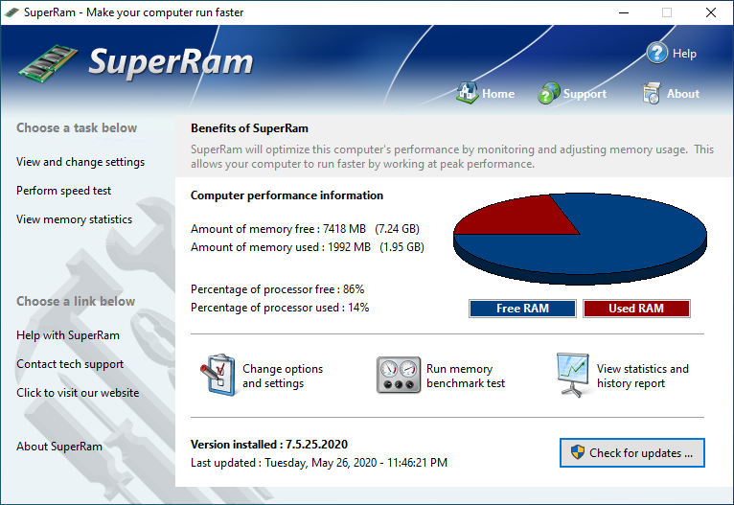The height and width of the screenshot is (505, 734).
Task: Click the shield icon on the updates button
Action: click(x=578, y=452)
